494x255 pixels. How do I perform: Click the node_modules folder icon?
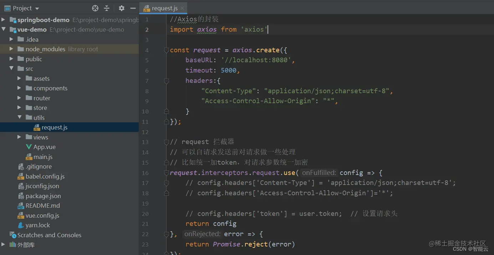pos(21,49)
